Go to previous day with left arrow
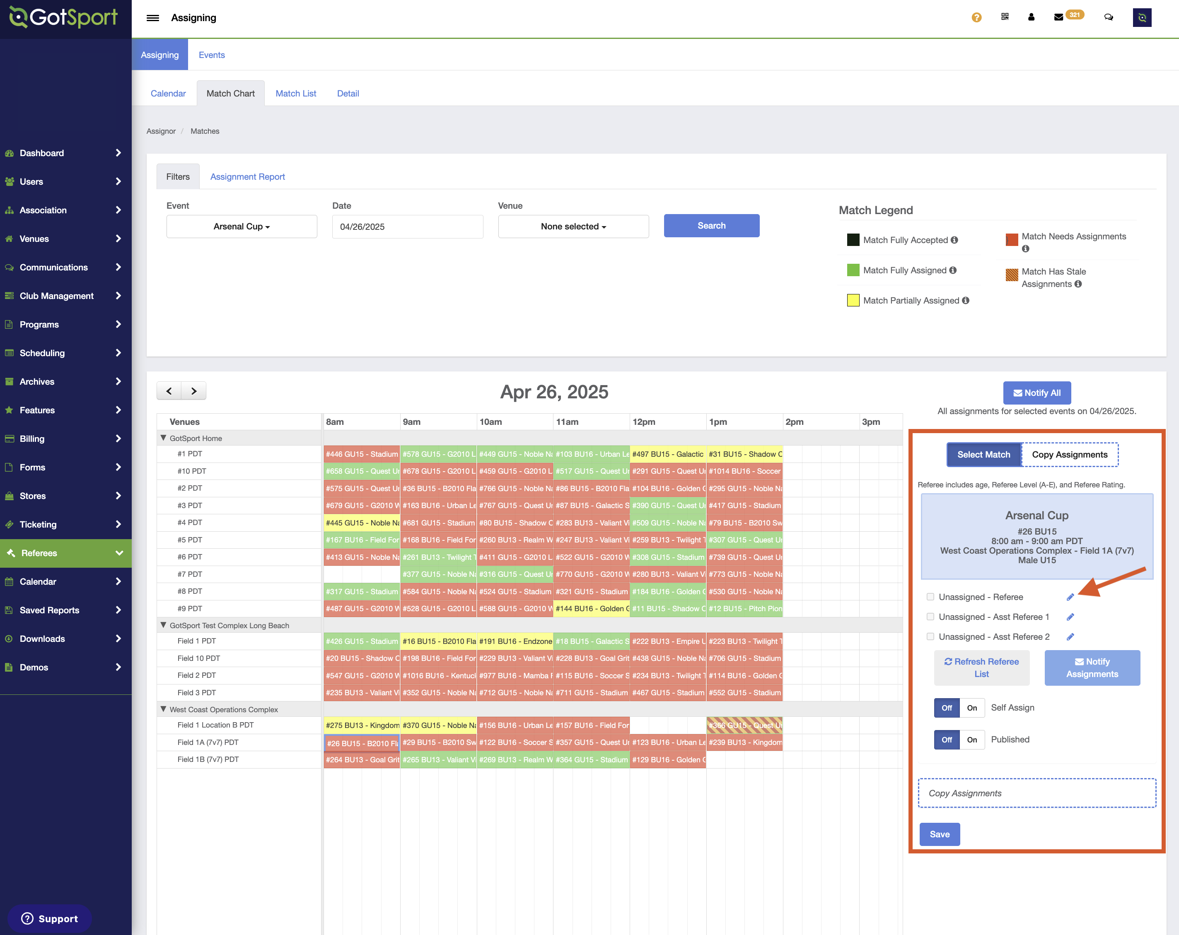The width and height of the screenshot is (1179, 935). pos(169,391)
